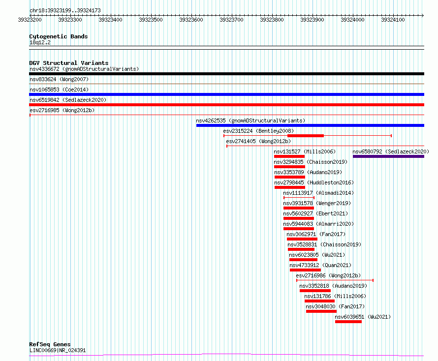Open nsv4733912 (Quan2021) label

(320, 265)
